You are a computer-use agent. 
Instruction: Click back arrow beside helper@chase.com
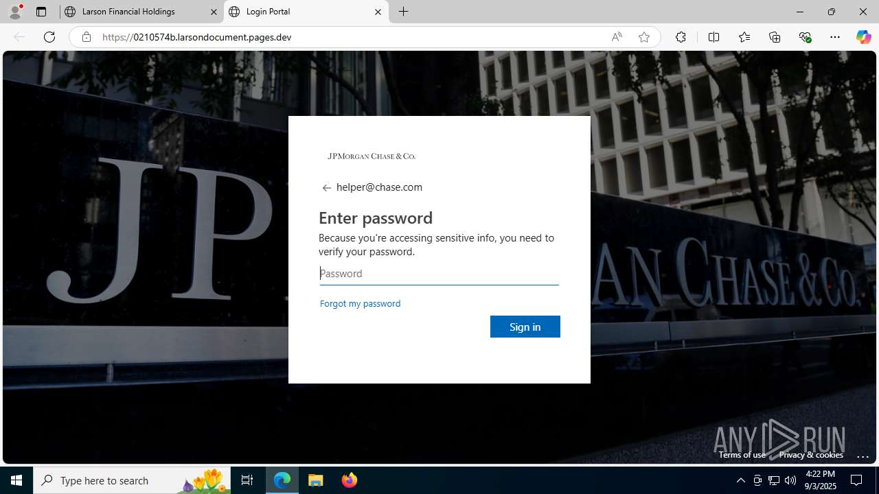[x=327, y=188]
